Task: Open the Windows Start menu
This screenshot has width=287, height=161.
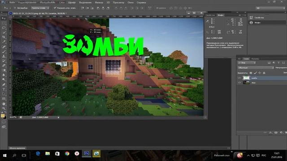Action: pos(4,155)
